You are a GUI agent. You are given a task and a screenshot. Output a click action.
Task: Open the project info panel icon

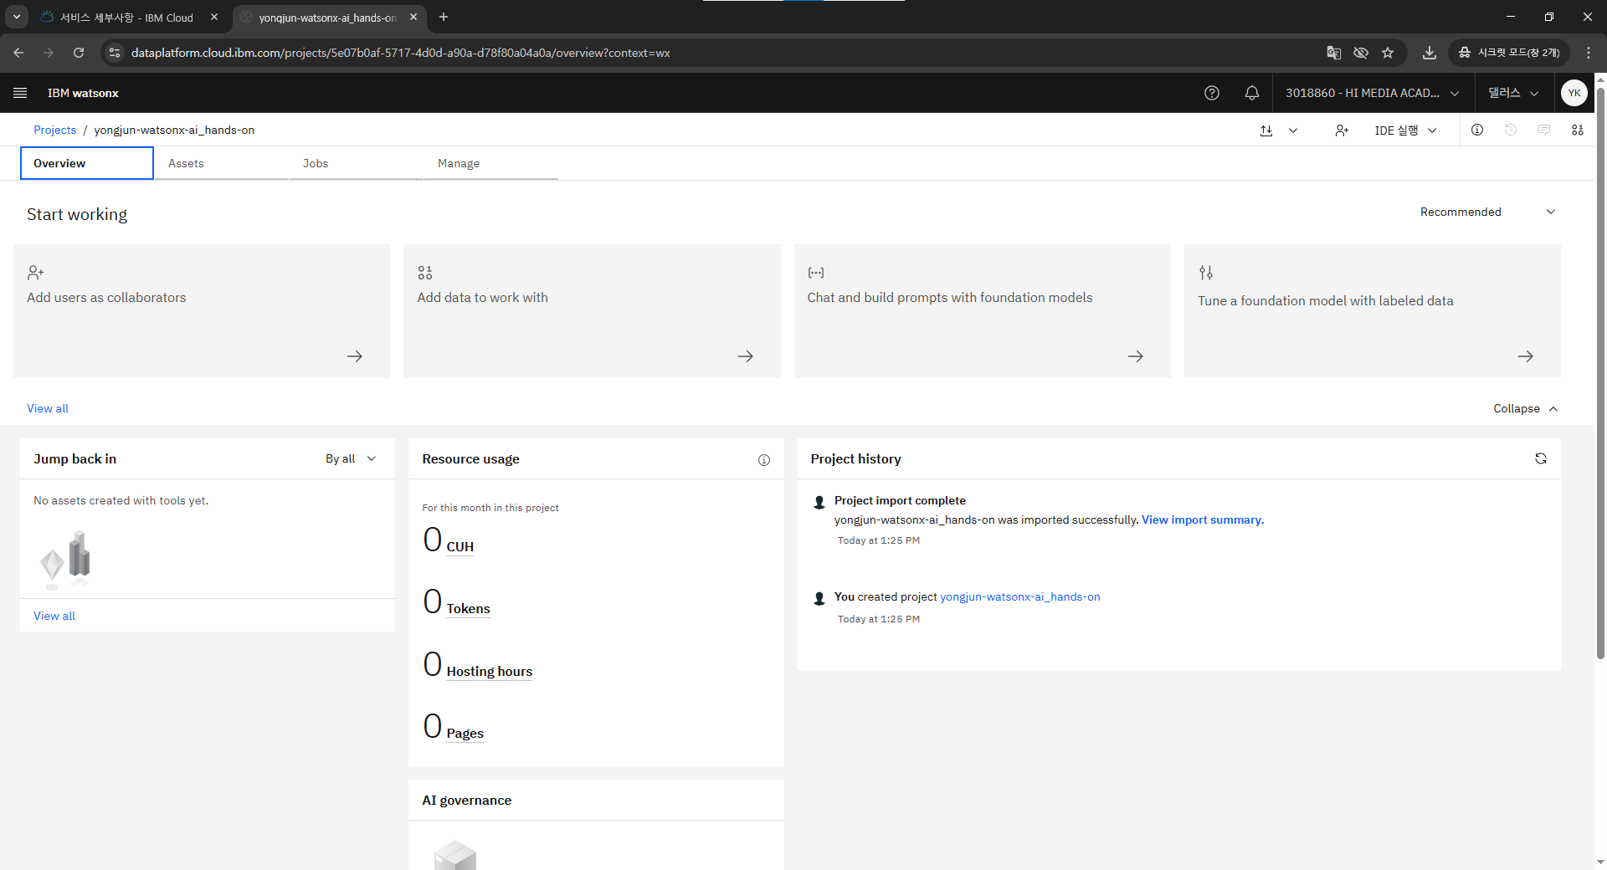click(1477, 130)
